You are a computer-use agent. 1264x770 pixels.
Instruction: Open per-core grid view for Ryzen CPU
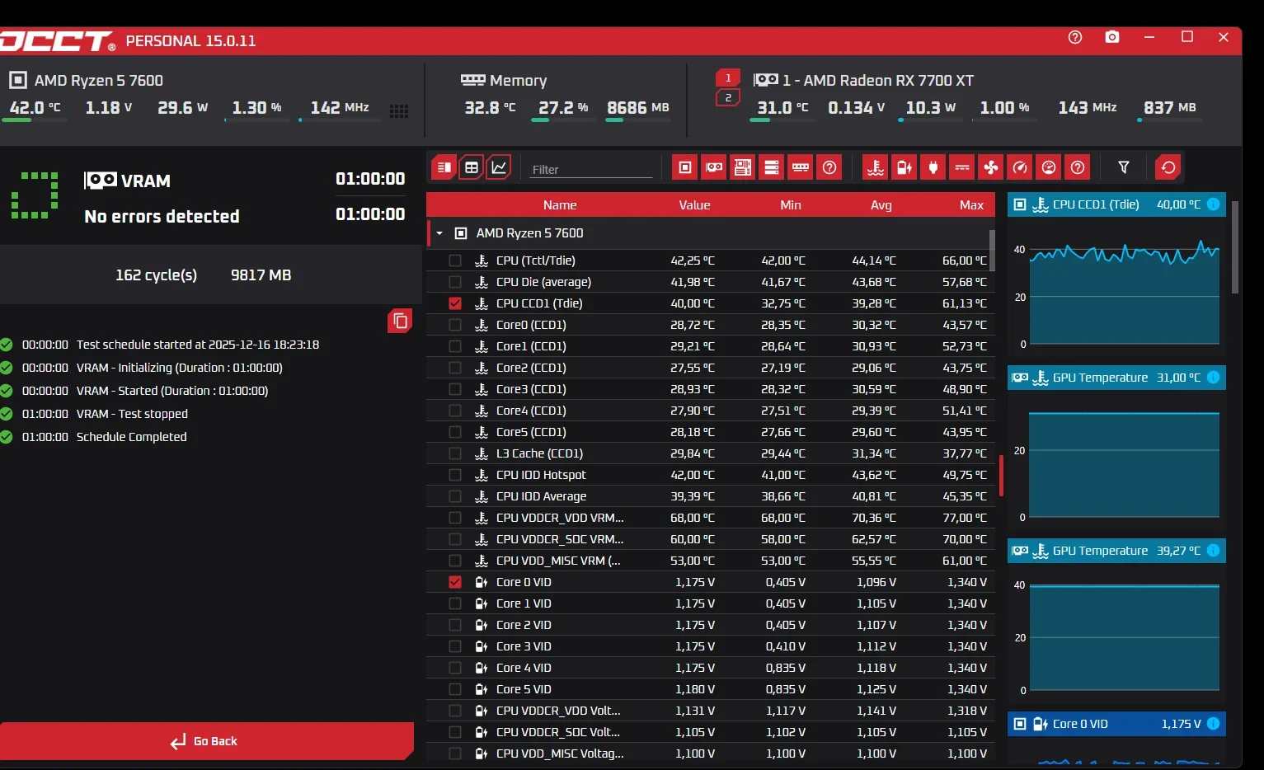coord(399,111)
